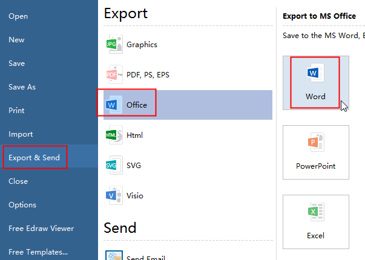
Task: Select Print in the sidebar
Action: click(x=16, y=111)
